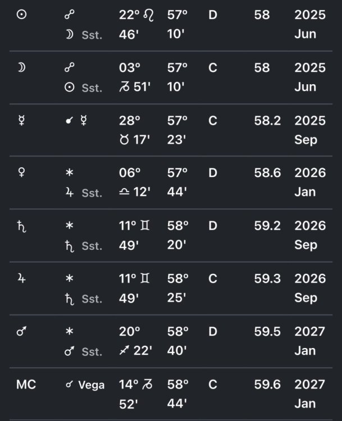Select the 59.3 value in the Jupiter row

click(x=267, y=278)
